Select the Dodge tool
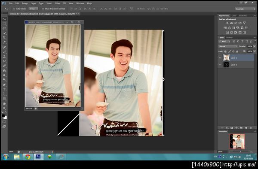The width and height of the screenshot is (258, 169). tap(4, 80)
